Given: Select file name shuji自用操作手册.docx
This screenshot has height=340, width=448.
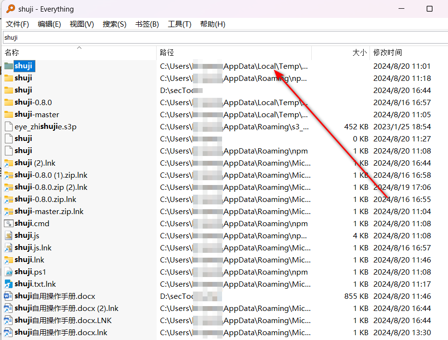Looking at the screenshot, I should click(55, 296).
